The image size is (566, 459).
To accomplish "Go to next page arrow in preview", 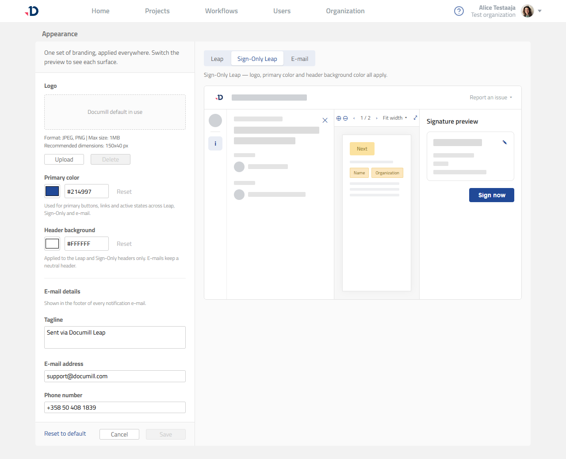I will point(377,118).
